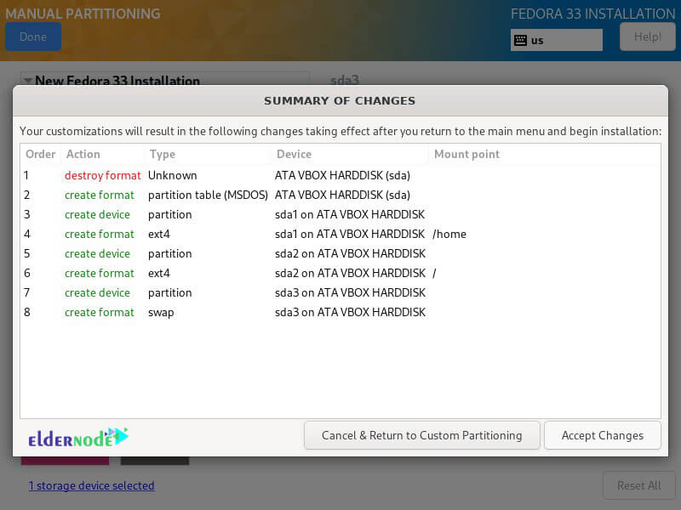Select 'create format' in order row 4
Screen dimensions: 681x510
tap(100, 235)
